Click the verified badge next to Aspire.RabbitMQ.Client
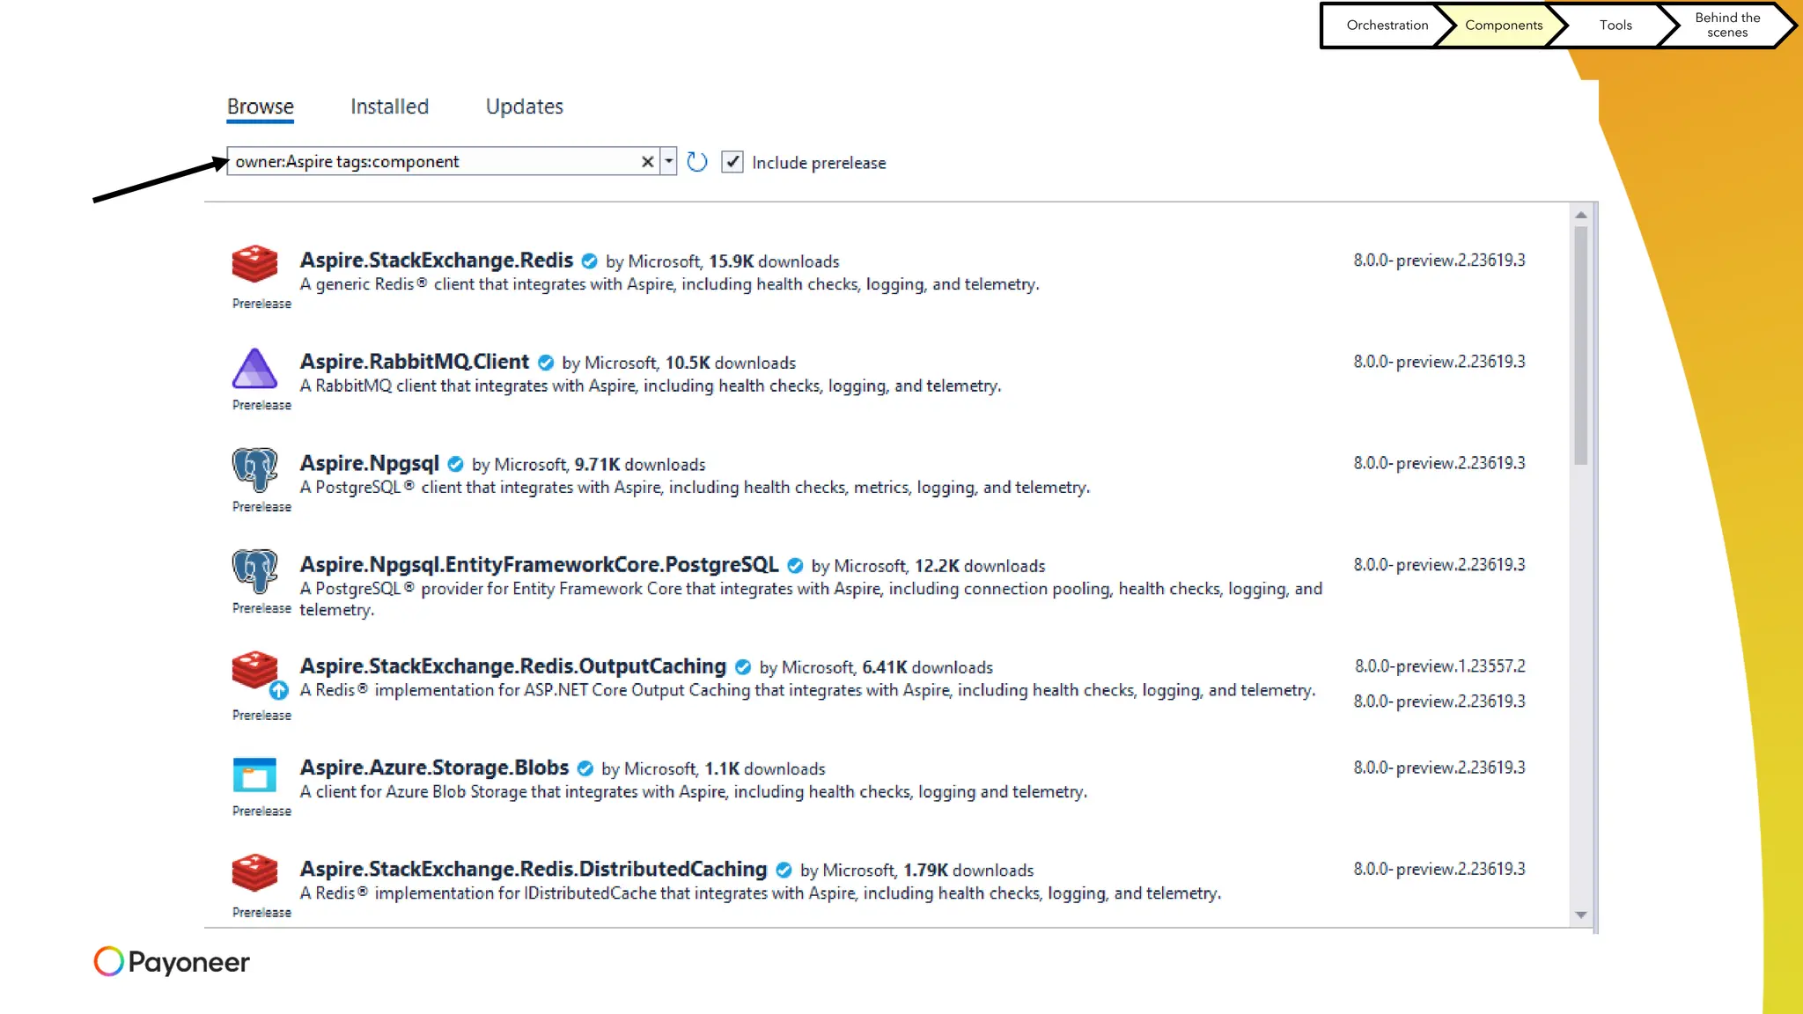Image resolution: width=1803 pixels, height=1014 pixels. tap(546, 363)
